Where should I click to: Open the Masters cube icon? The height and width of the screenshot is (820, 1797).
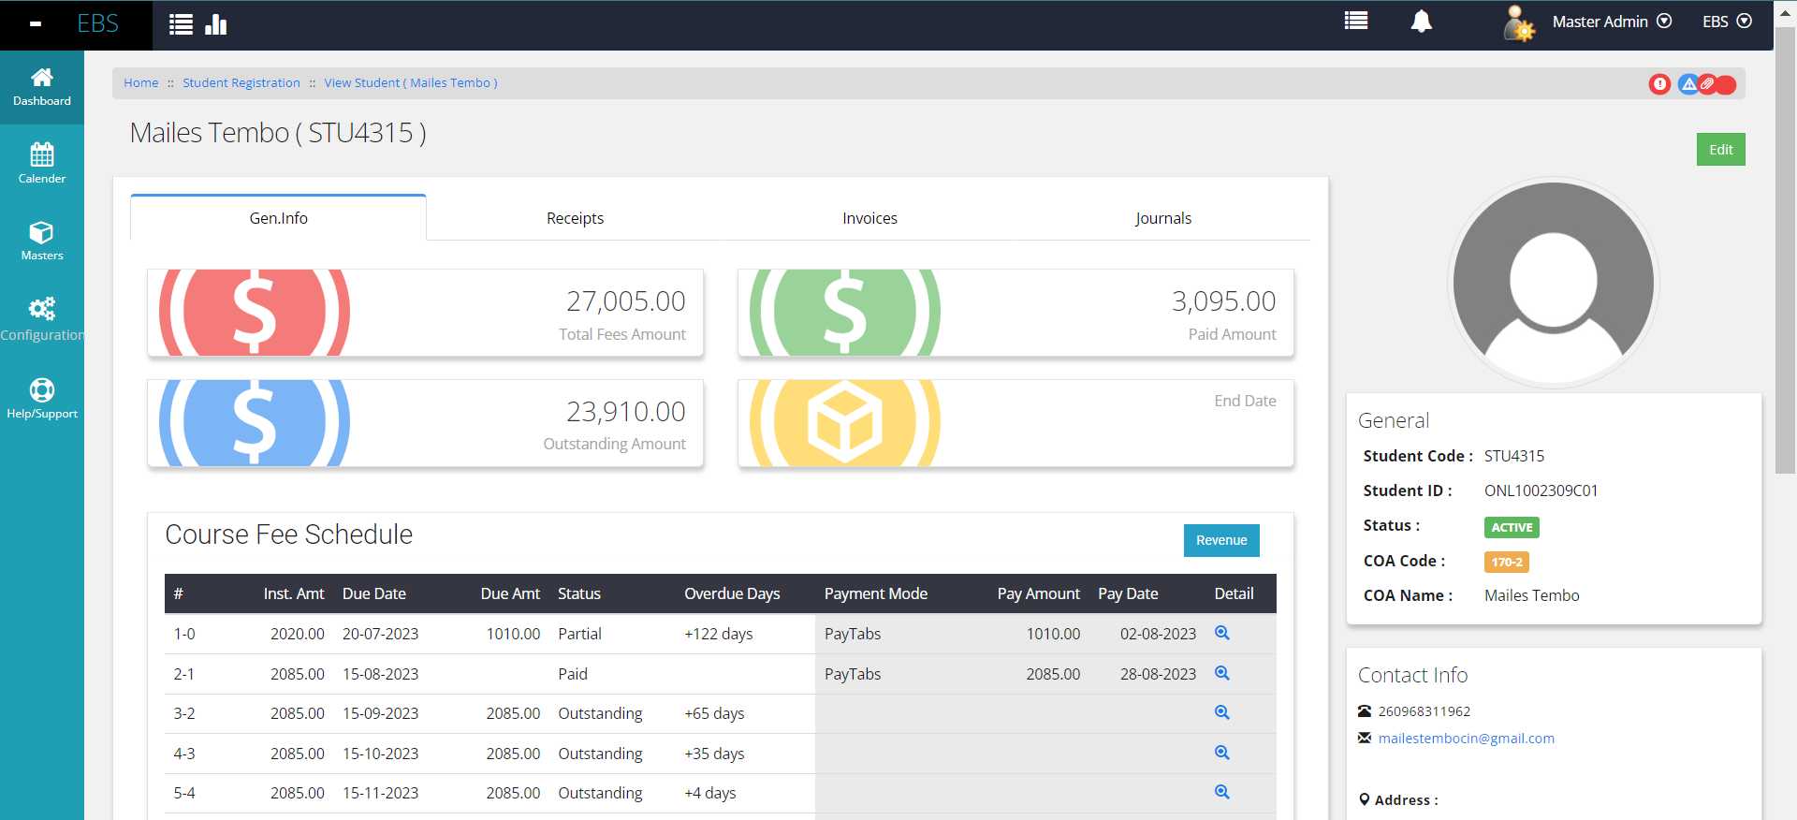tap(42, 241)
